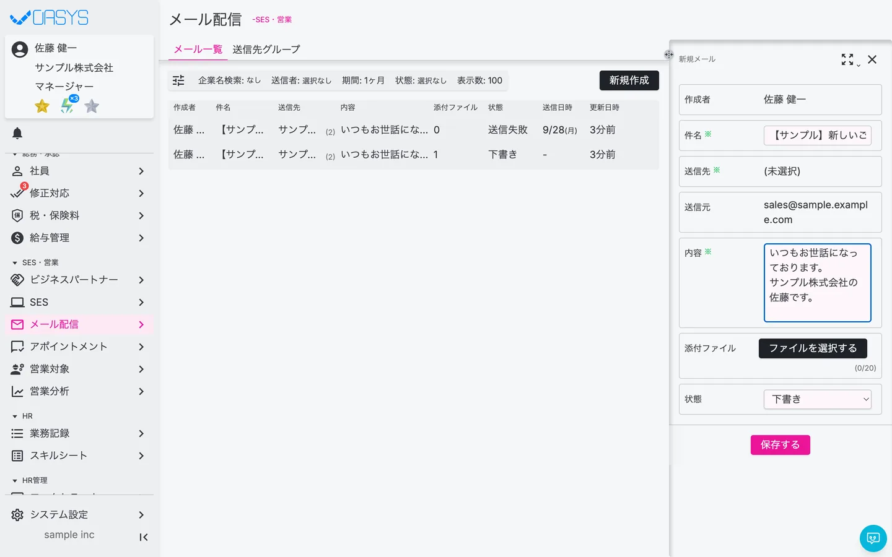This screenshot has width=892, height=557.
Task: Click the 期間: 1ヶ月 filter
Action: pyautogui.click(x=363, y=80)
